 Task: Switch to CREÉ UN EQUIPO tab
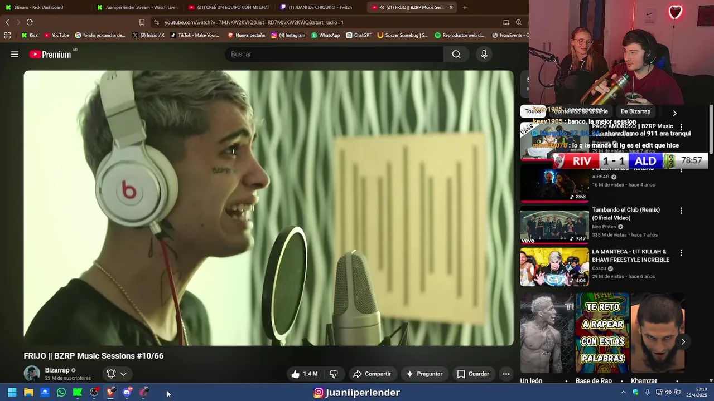tap(229, 7)
